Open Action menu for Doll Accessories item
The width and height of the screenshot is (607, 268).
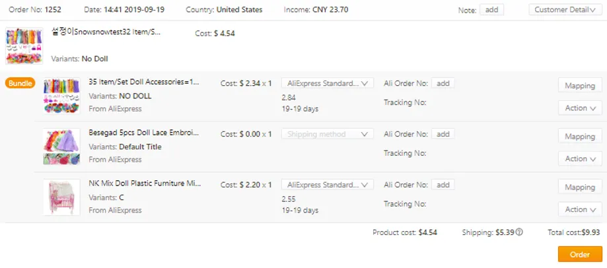580,108
